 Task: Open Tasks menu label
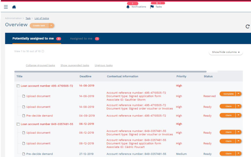159,7
